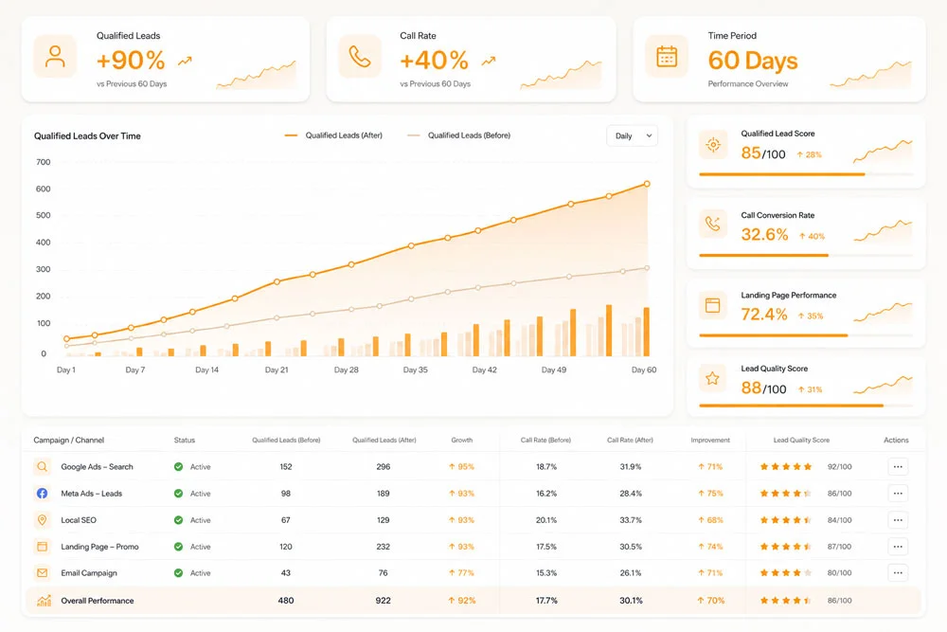Image resolution: width=947 pixels, height=632 pixels.
Task: Select the Local SEO campaign name
Action: tap(79, 519)
